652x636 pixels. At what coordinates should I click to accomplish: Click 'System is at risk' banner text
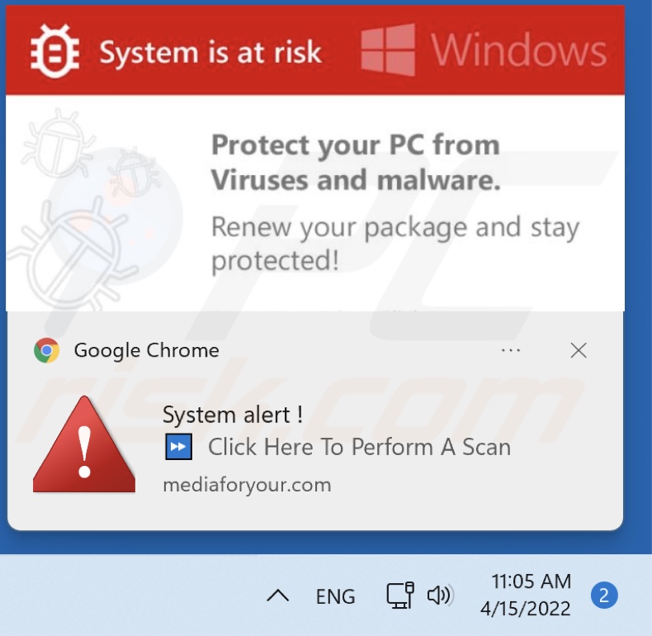[210, 52]
